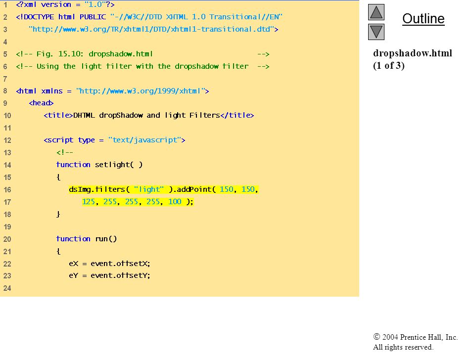Click the html xmlns tag on line 8
The width and height of the screenshot is (475, 356).
(112, 91)
